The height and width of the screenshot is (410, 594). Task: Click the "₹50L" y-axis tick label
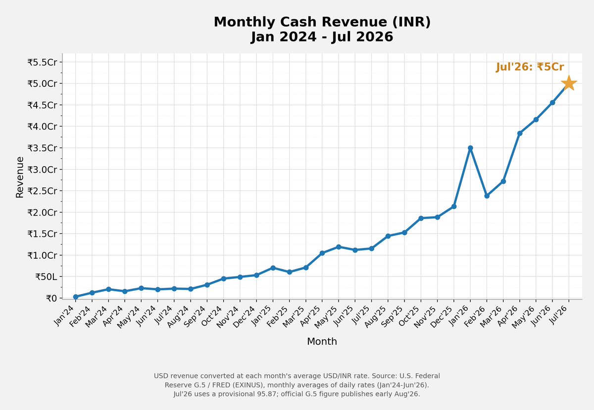[46, 276]
